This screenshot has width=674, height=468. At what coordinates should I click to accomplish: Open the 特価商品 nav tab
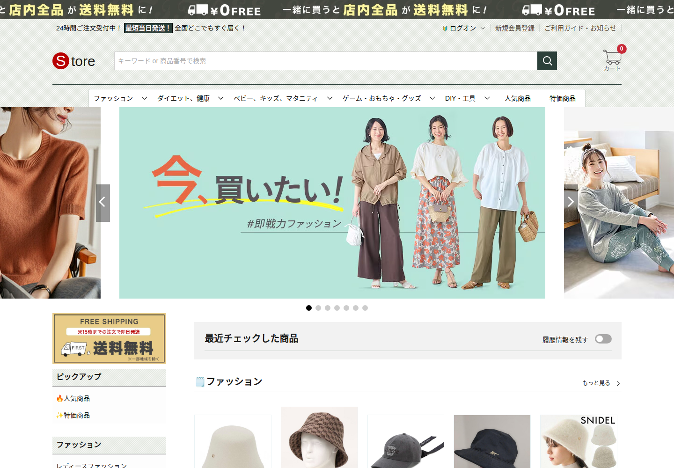563,98
